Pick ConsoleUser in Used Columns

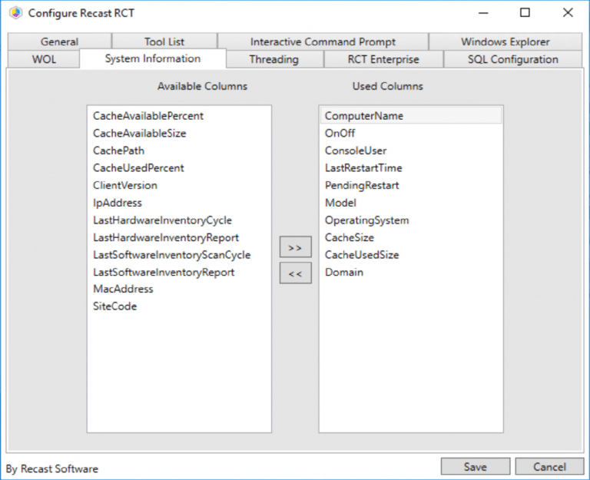411,151
